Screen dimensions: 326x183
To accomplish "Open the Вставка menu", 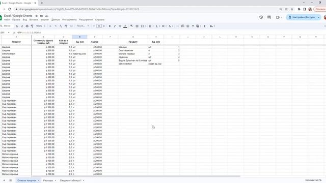I will [x=34, y=20].
